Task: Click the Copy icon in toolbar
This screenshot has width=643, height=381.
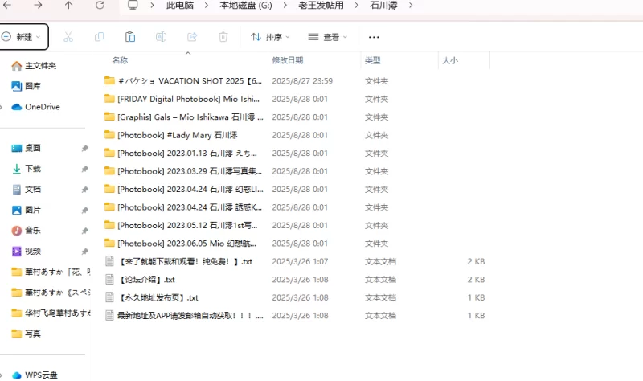Action: tap(99, 37)
